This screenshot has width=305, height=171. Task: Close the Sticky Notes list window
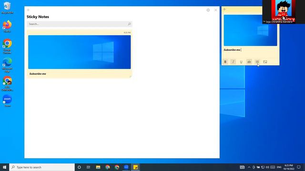216,10
